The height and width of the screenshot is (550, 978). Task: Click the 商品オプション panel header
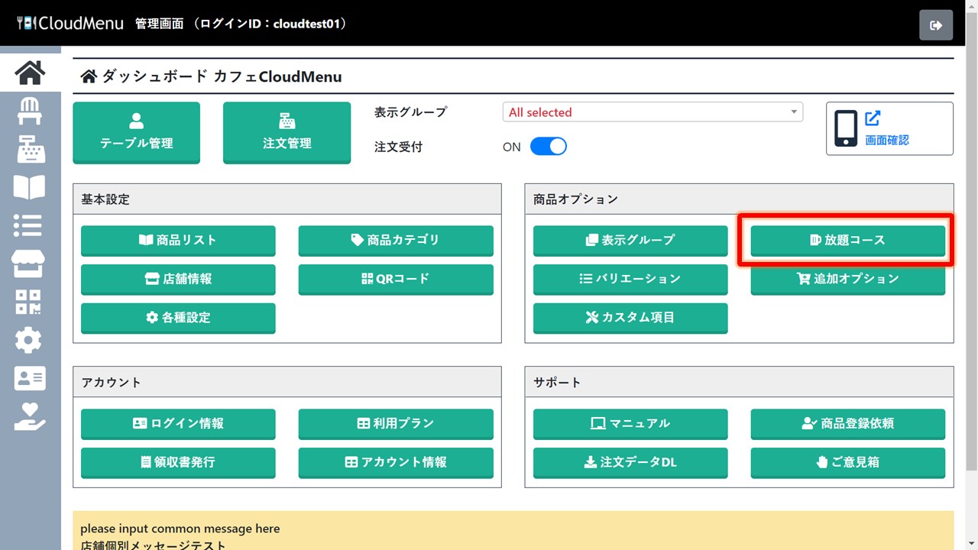tap(740, 199)
